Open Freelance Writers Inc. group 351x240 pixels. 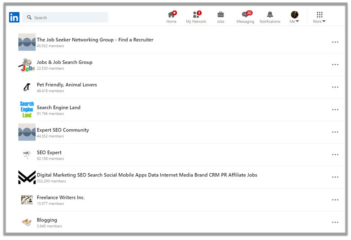coord(61,197)
